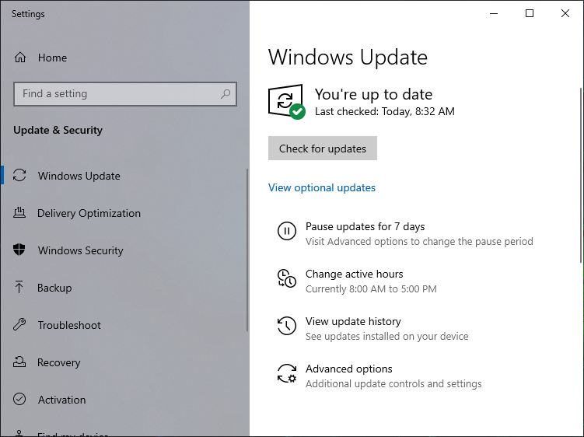The width and height of the screenshot is (584, 437).
Task: Open the Windows Update sidebar item
Action: pos(123,176)
